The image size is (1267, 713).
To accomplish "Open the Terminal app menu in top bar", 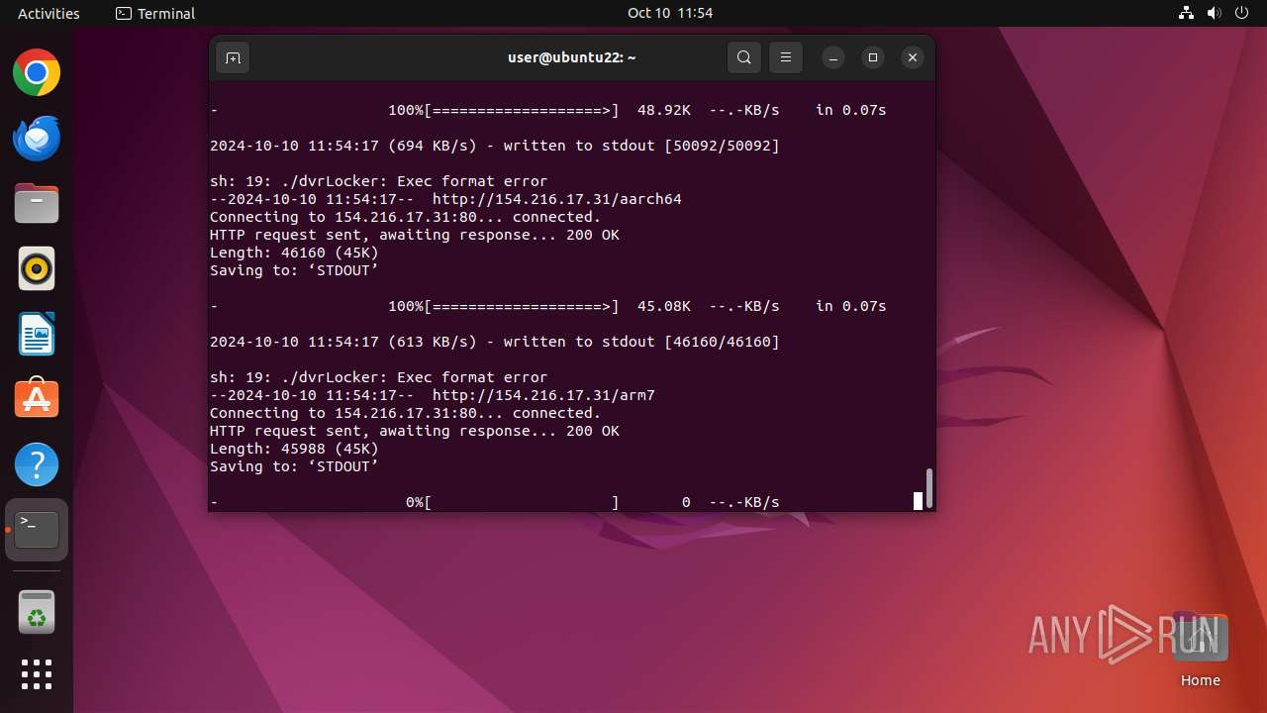I will [155, 13].
